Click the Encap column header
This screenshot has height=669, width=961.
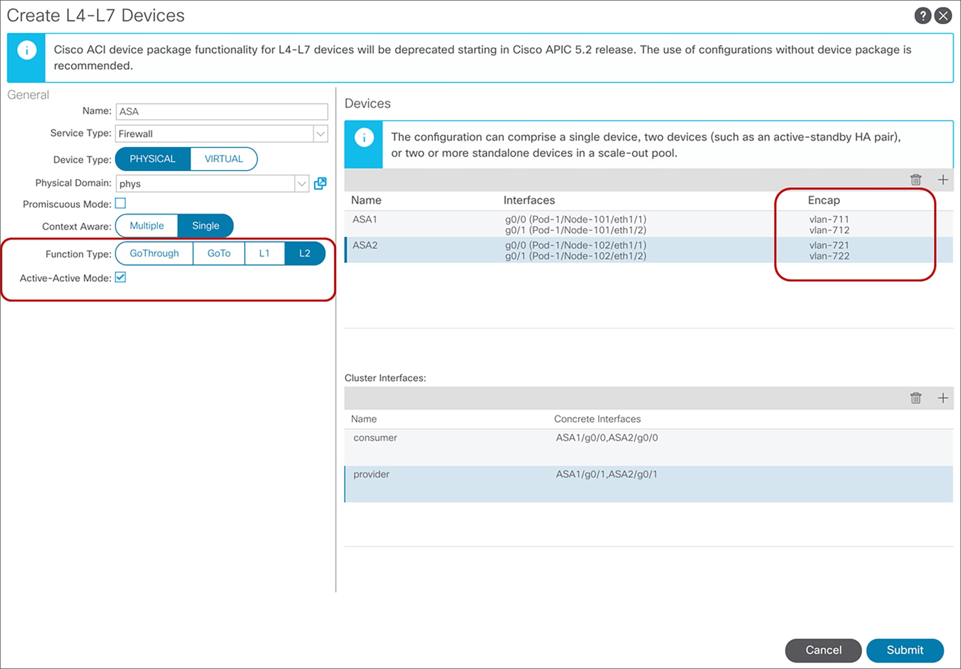[x=823, y=201]
